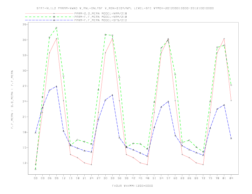The width and height of the screenshot is (252, 194).
Task: Click x-axis tick label 12
Action: click(64, 178)
